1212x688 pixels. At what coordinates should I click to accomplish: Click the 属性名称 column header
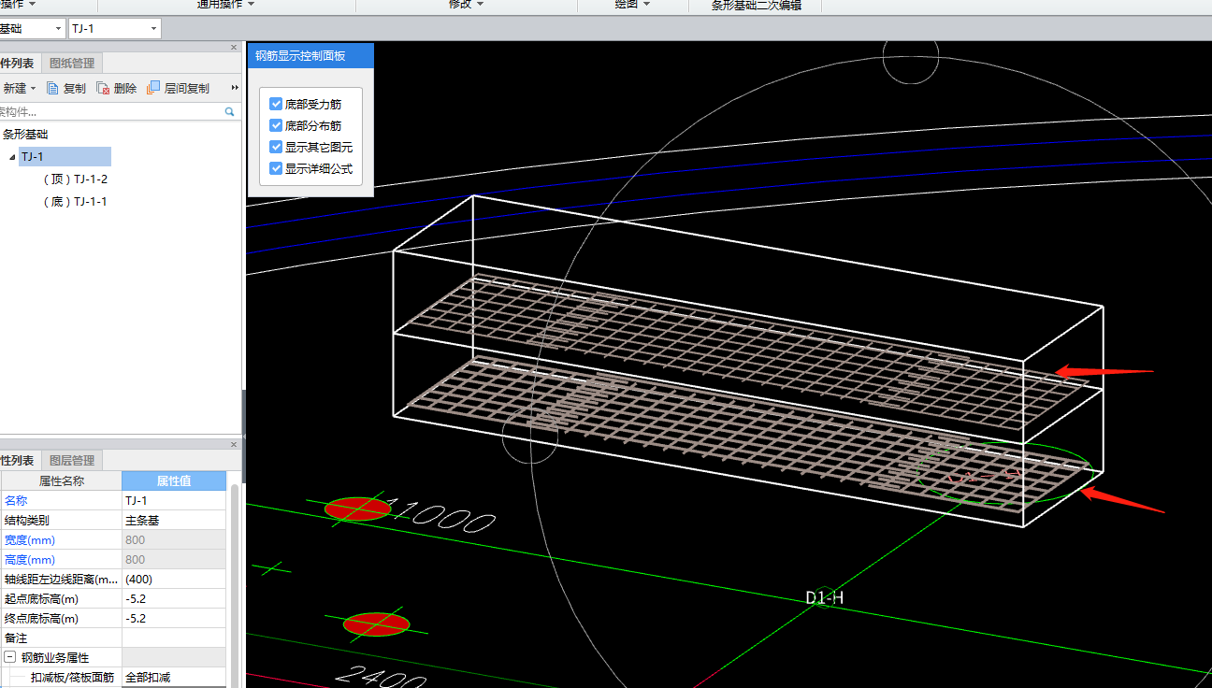(61, 481)
